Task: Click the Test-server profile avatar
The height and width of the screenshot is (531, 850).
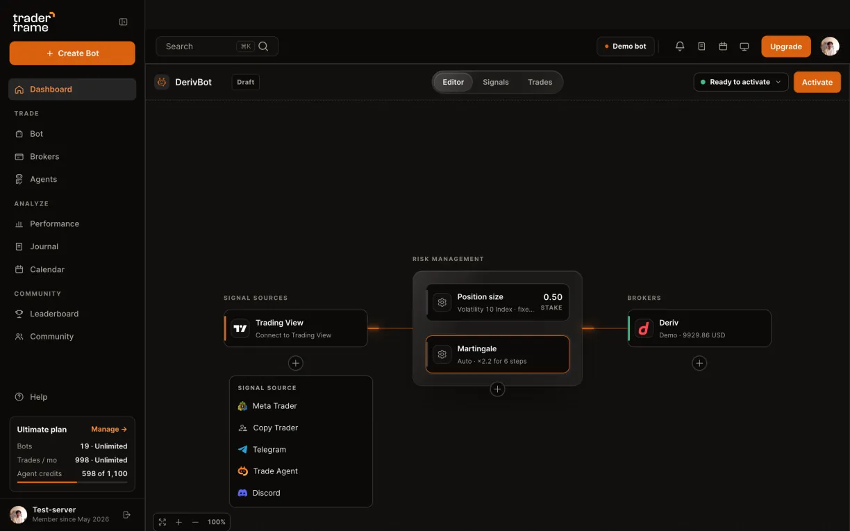Action: pyautogui.click(x=19, y=514)
